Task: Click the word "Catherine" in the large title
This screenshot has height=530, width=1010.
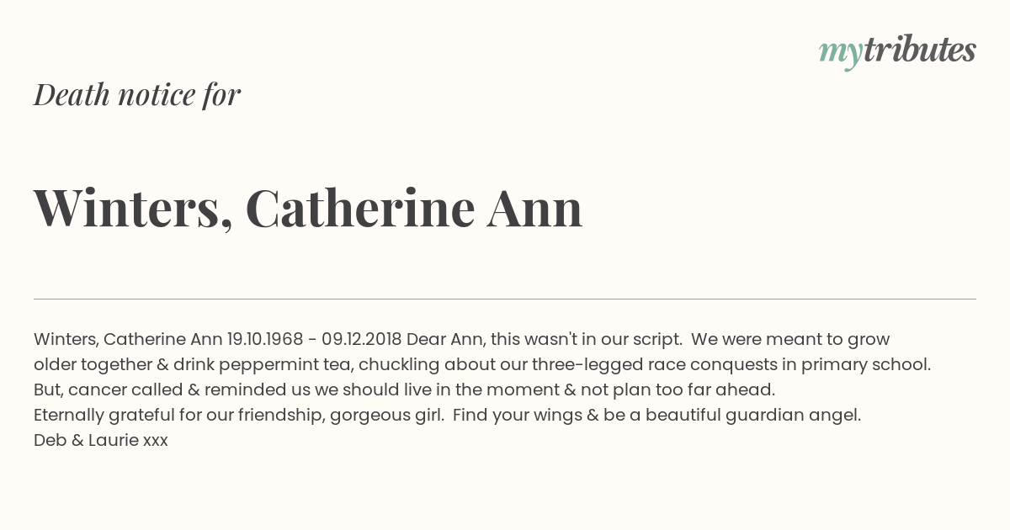Action: [x=360, y=207]
